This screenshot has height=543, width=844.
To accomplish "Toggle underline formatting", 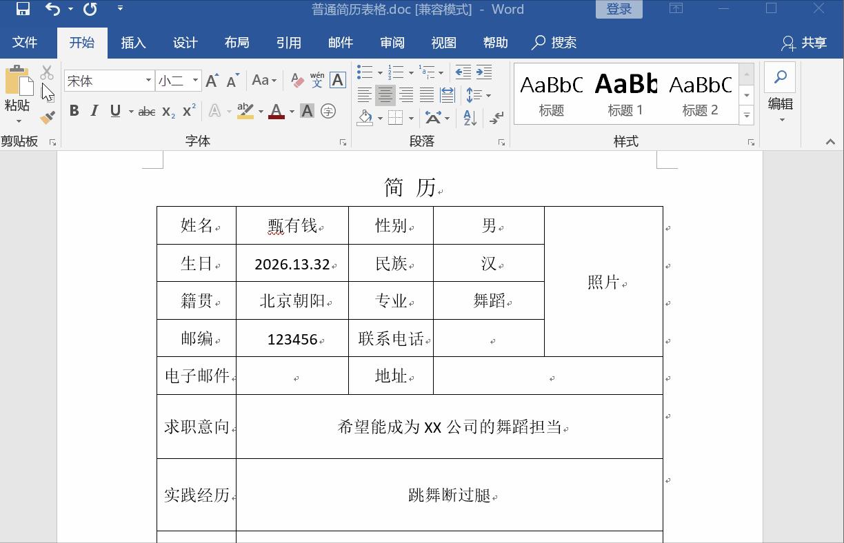I will pyautogui.click(x=114, y=110).
